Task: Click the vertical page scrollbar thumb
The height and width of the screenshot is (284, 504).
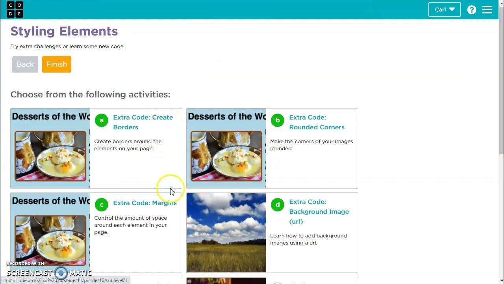Action: pos(501,87)
